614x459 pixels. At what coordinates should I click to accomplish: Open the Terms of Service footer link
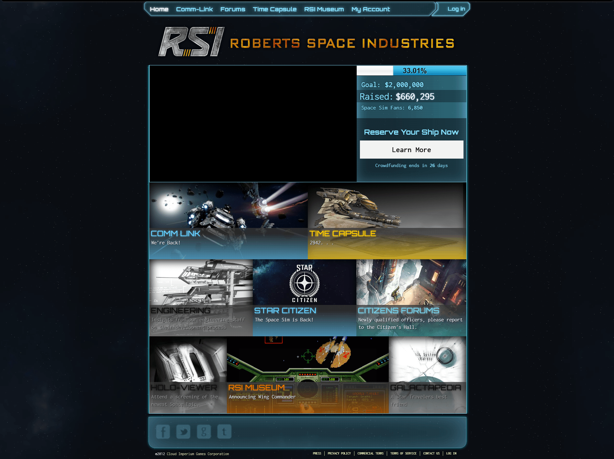403,453
